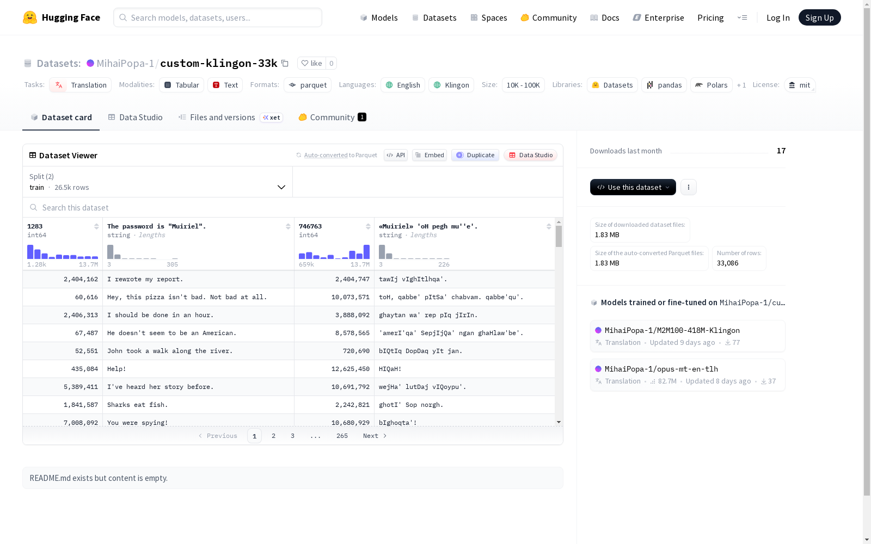The width and height of the screenshot is (871, 544).
Task: Click the sort icon of the 1283 column
Action: pos(96,226)
